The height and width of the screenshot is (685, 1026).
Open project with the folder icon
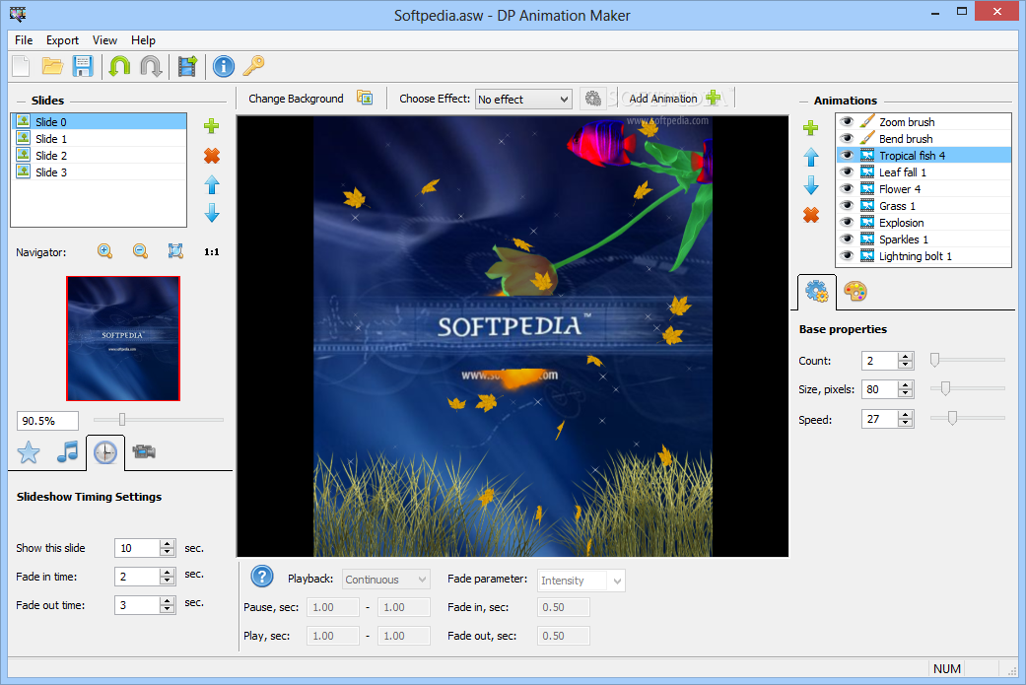pos(52,66)
